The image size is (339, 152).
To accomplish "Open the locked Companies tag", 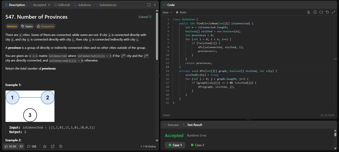I will coord(45,26).
